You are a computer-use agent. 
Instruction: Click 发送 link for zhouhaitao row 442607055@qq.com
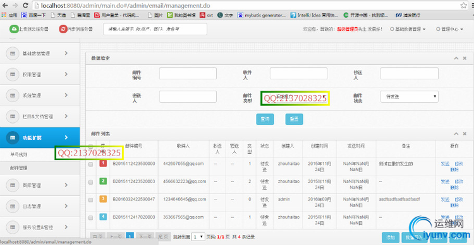(x=446, y=164)
